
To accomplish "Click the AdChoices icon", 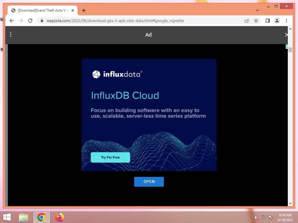I will [x=287, y=46].
